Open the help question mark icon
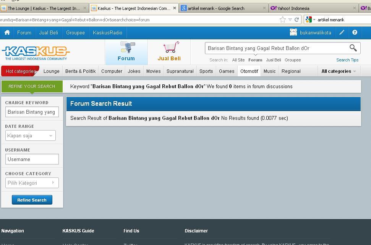Image resolution: width=371 pixels, height=245 pixels. (x=355, y=32)
